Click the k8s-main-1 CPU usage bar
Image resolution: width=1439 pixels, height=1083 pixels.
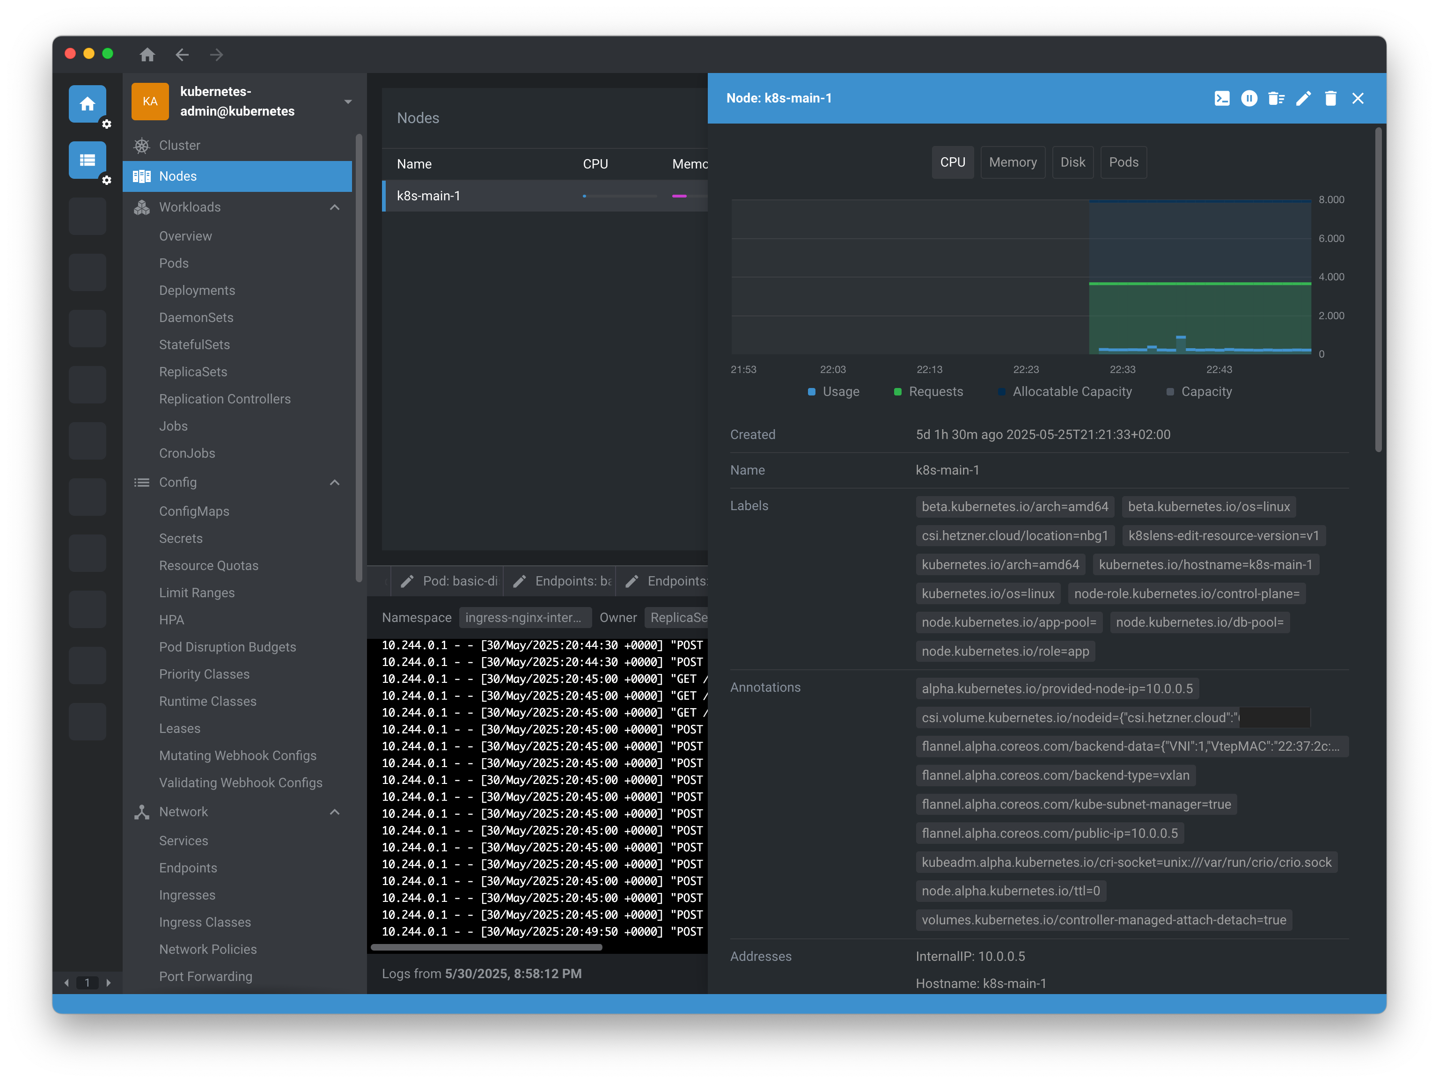[x=620, y=196]
